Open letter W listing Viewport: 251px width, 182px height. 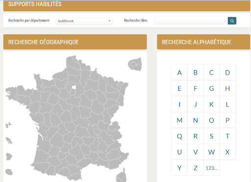tap(211, 152)
